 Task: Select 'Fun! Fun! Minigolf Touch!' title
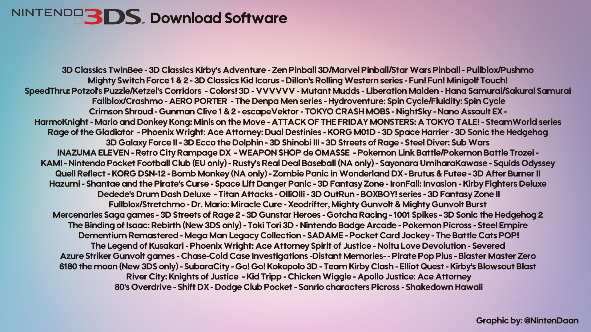coord(458,81)
